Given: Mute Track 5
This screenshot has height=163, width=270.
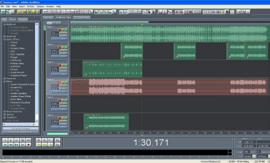Looking at the screenshot, I should (66, 101).
